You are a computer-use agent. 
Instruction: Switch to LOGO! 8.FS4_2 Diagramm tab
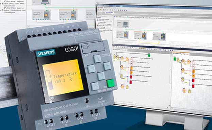tap(181, 54)
